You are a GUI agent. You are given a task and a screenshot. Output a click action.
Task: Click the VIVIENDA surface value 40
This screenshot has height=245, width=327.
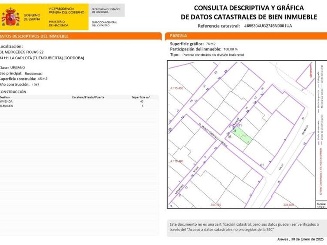[x=142, y=101]
